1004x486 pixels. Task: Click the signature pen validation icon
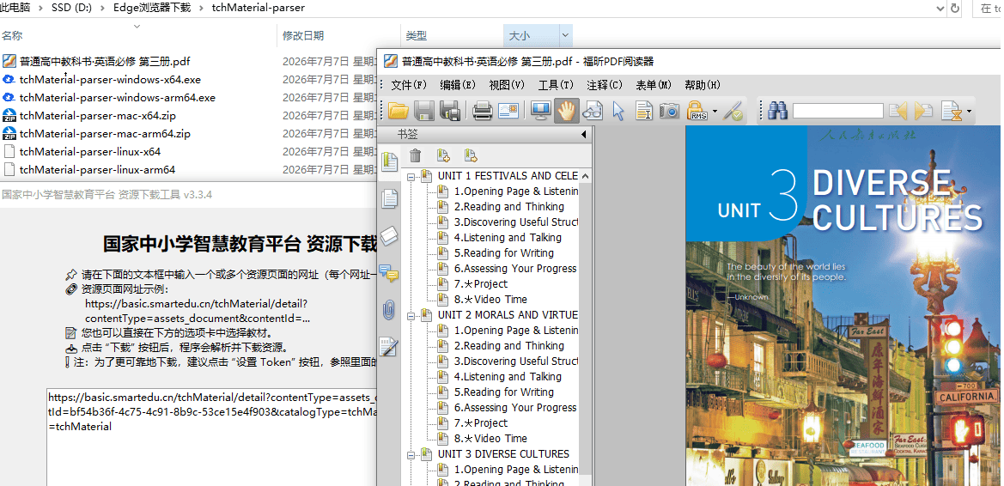[x=733, y=111]
